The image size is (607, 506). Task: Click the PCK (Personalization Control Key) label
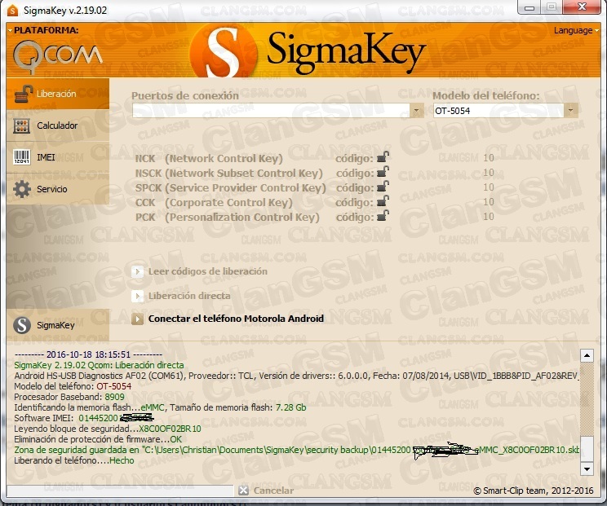coord(228,218)
